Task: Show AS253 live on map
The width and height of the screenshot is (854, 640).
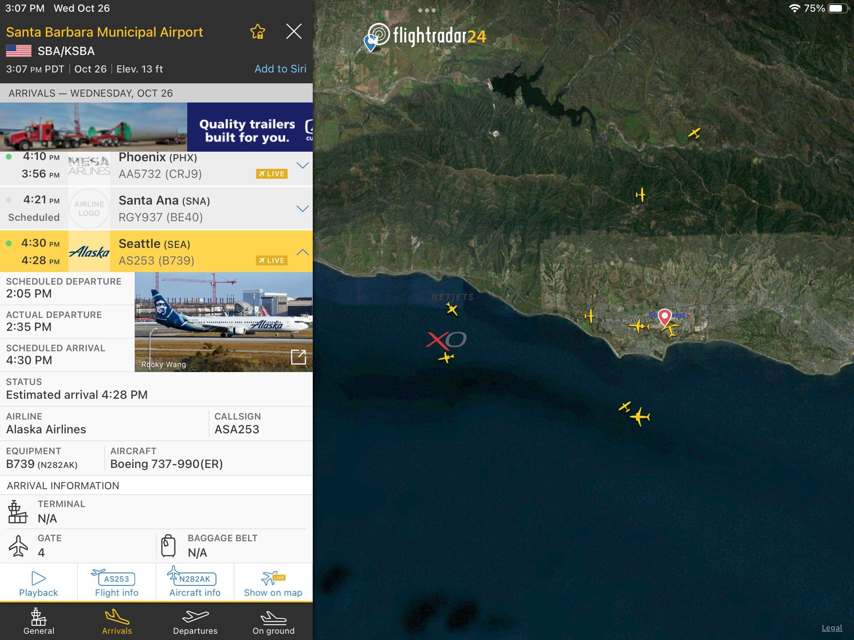Action: point(273,583)
